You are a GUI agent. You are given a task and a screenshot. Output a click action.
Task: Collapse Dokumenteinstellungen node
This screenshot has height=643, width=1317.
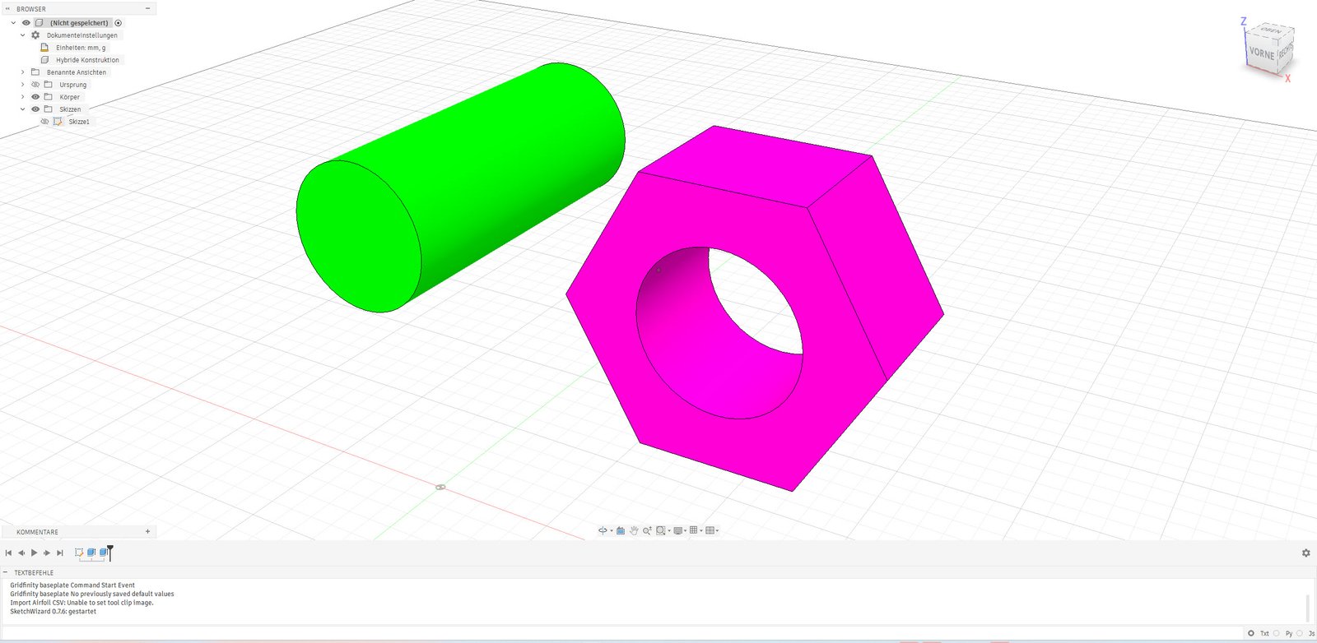(22, 35)
